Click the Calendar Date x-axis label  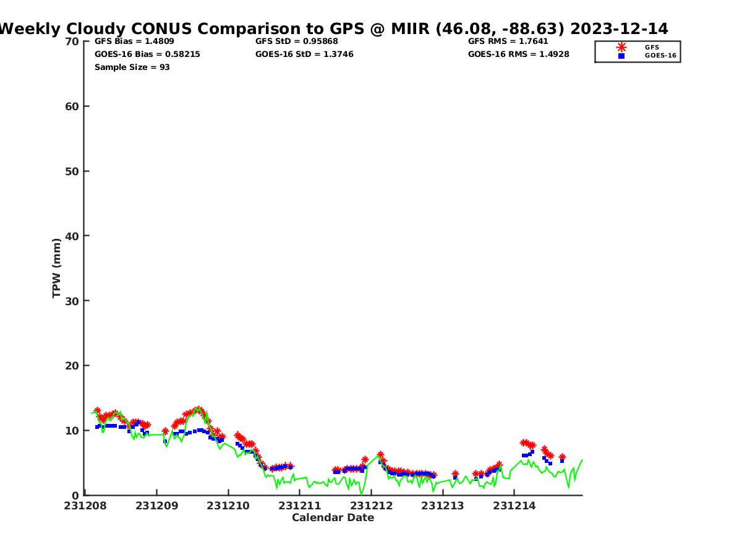click(333, 518)
